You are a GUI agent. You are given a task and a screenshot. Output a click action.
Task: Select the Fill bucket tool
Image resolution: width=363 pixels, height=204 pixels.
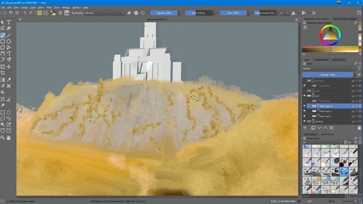[2, 92]
